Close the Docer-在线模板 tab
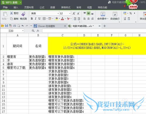Screen dimensions: 146x114 65,26
